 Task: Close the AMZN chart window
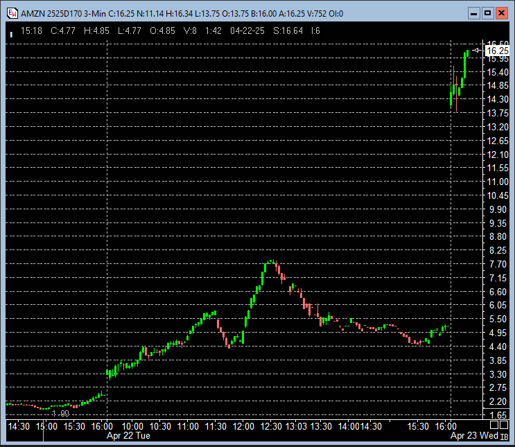click(502, 13)
